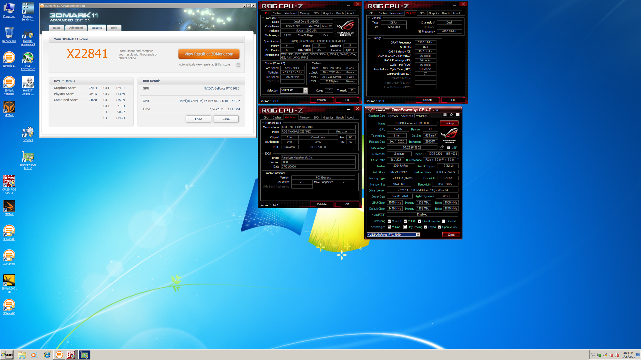Click Save button in Run Details

pyautogui.click(x=226, y=119)
